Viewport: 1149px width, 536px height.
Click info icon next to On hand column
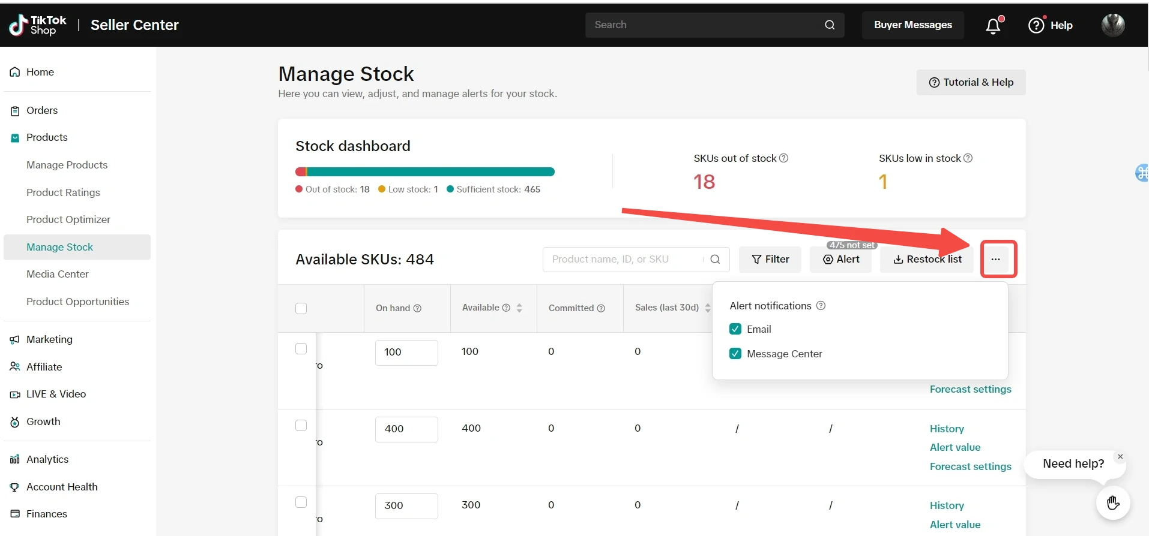coord(417,308)
